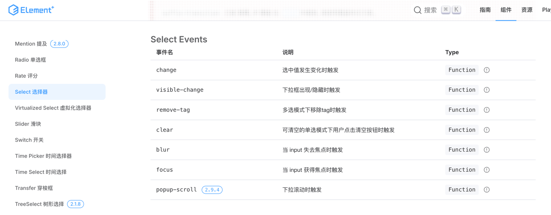Click info icon for clear event
Screen dimensions: 551x215
(x=486, y=130)
